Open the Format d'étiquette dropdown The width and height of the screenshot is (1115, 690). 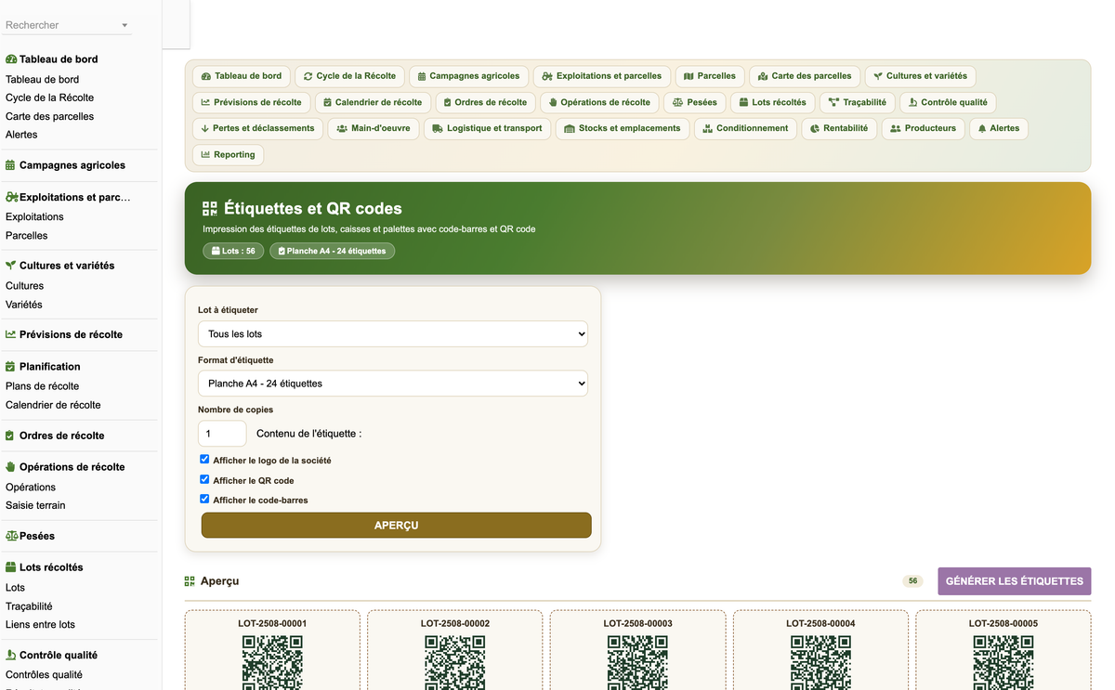coord(393,383)
